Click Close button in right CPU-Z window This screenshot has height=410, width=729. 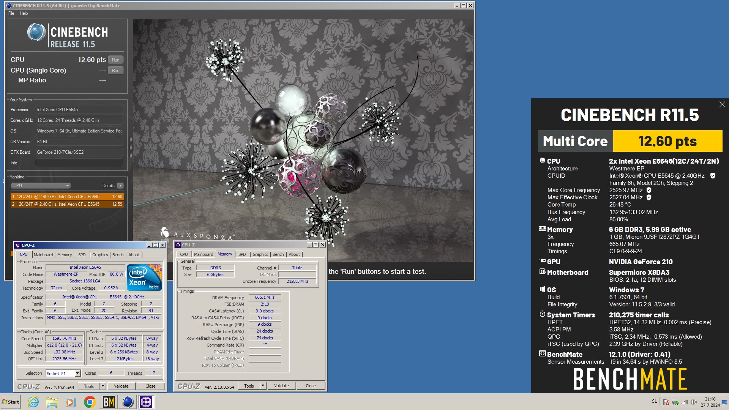coord(311,386)
